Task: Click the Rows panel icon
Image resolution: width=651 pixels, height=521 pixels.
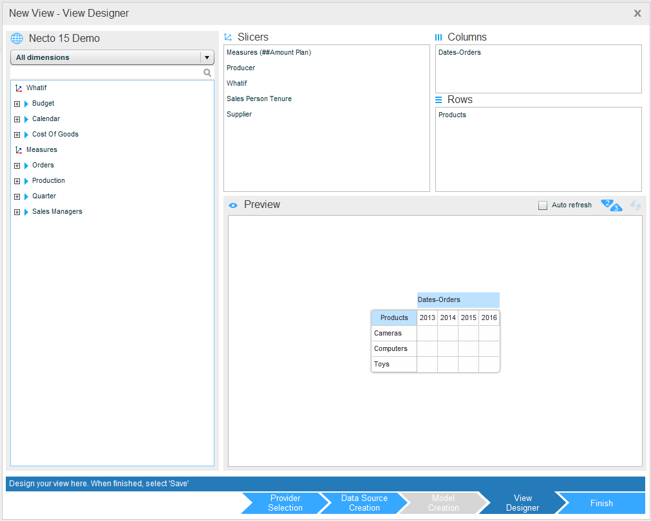Action: 439,100
